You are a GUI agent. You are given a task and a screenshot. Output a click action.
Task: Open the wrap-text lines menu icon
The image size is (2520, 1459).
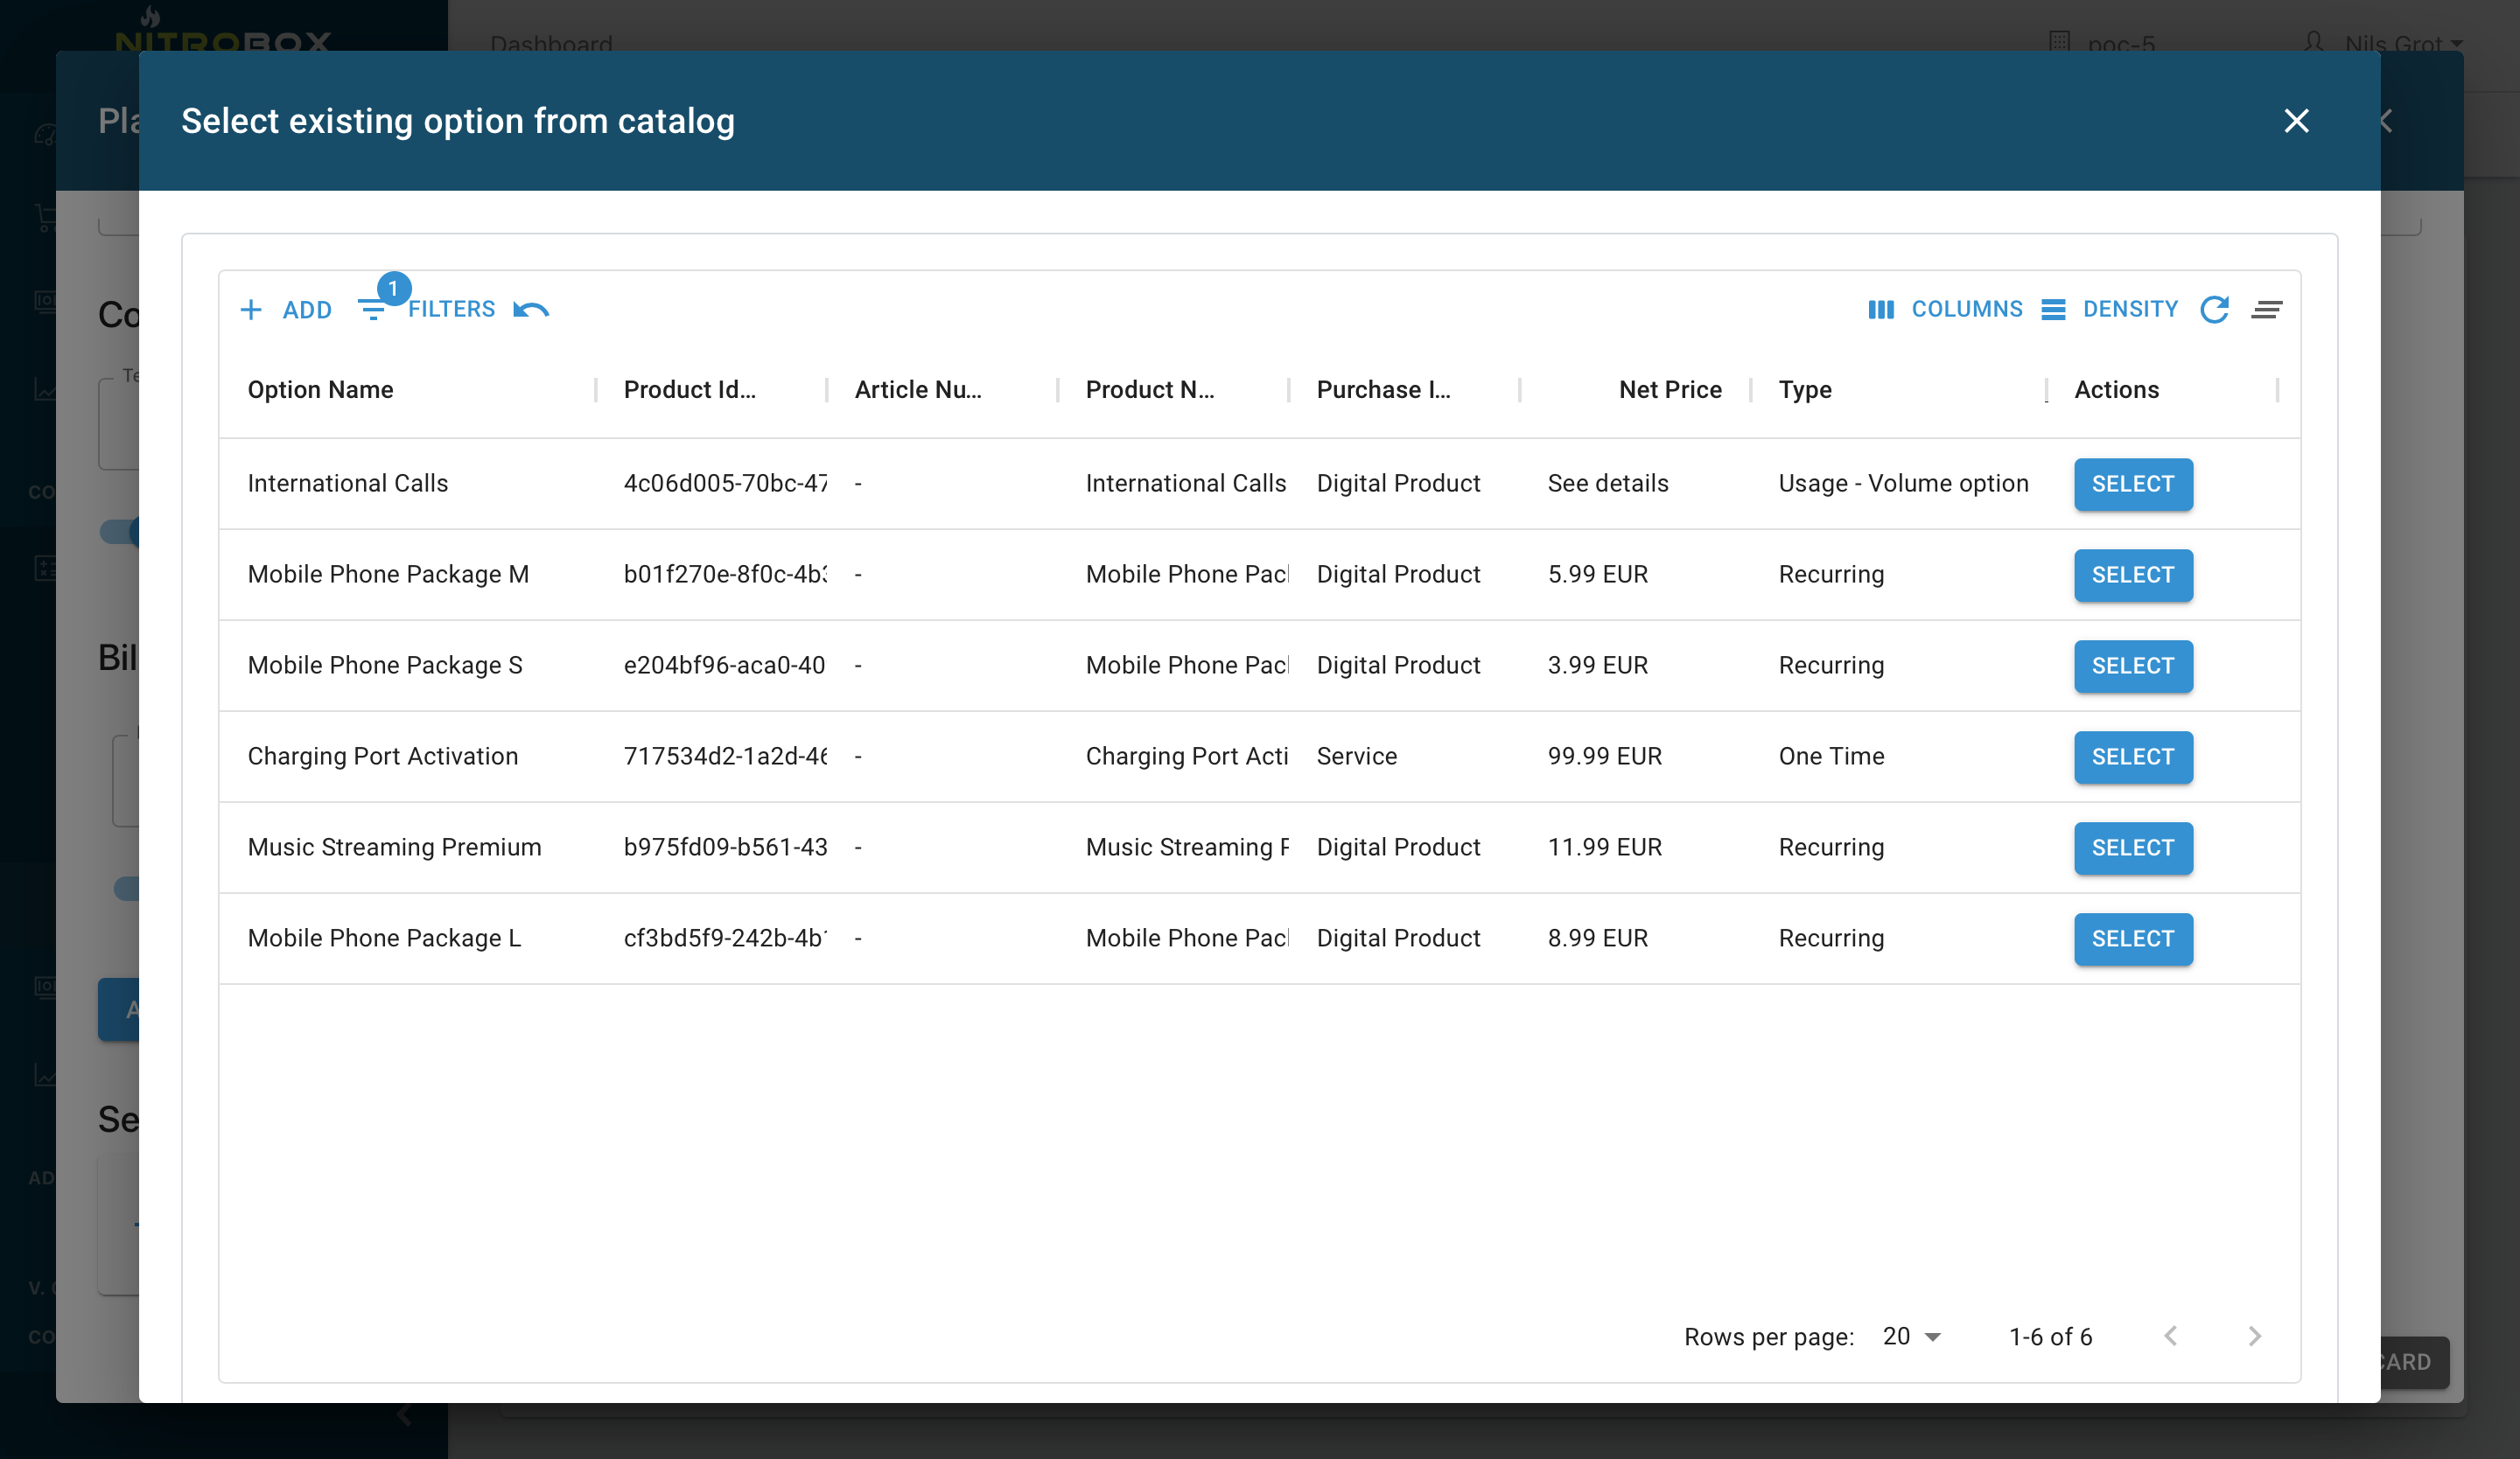point(2267,310)
